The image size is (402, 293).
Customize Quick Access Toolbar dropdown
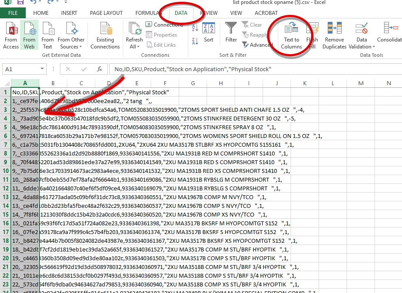pos(66,2)
